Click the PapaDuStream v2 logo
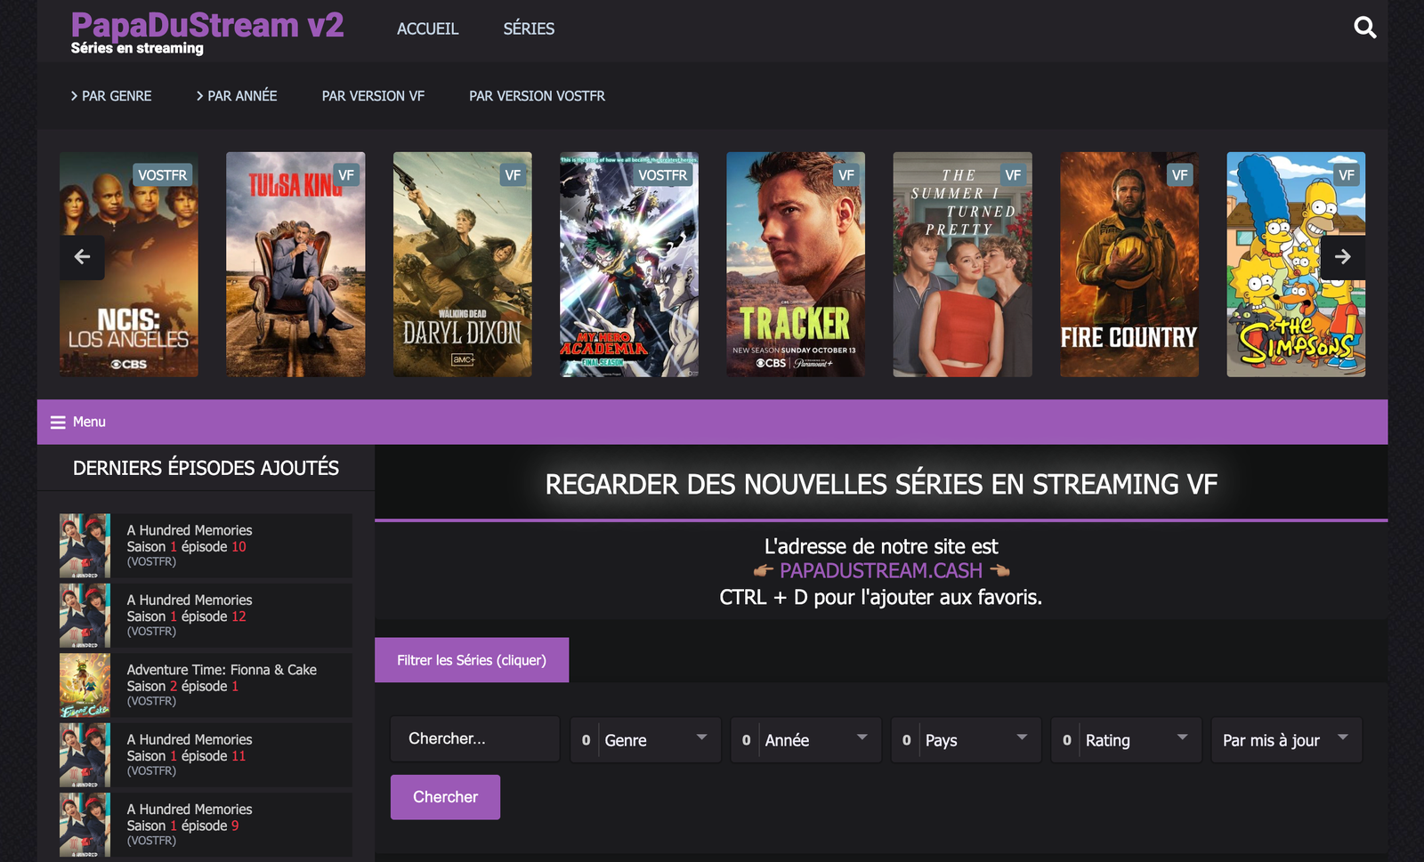This screenshot has width=1424, height=862. (206, 32)
